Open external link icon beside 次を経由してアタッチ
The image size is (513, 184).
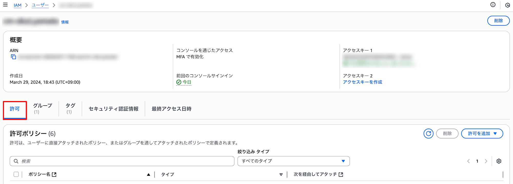pyautogui.click(x=341, y=175)
